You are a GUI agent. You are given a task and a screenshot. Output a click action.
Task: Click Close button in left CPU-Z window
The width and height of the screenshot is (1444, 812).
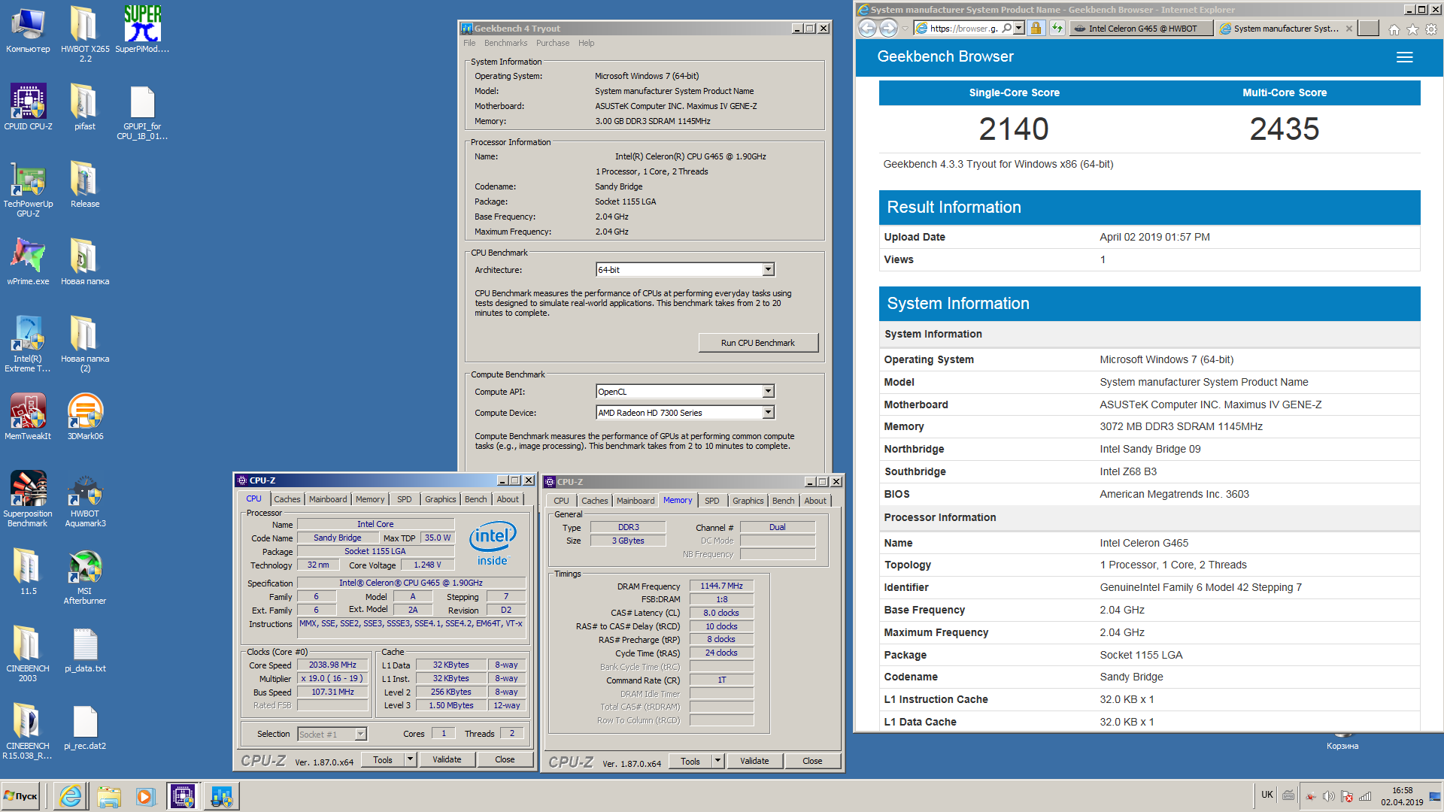[x=505, y=760]
